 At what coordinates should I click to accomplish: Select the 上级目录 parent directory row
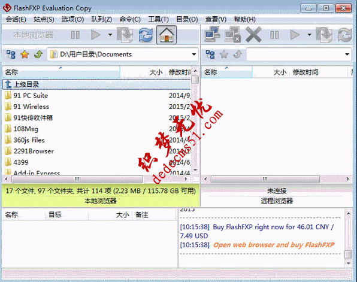click(x=96, y=84)
